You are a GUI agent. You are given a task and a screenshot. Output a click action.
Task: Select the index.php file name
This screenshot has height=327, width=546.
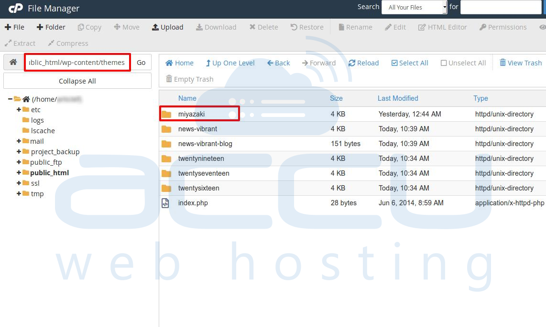pyautogui.click(x=193, y=203)
